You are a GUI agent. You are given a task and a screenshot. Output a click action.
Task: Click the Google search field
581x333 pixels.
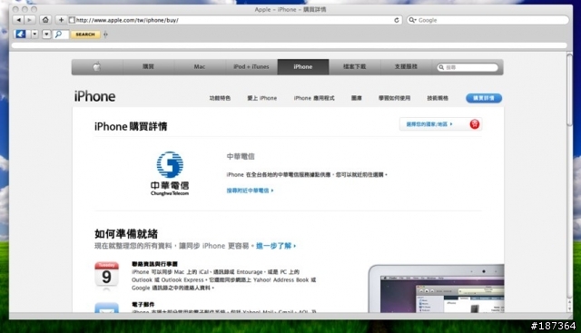pyautogui.click(x=487, y=20)
